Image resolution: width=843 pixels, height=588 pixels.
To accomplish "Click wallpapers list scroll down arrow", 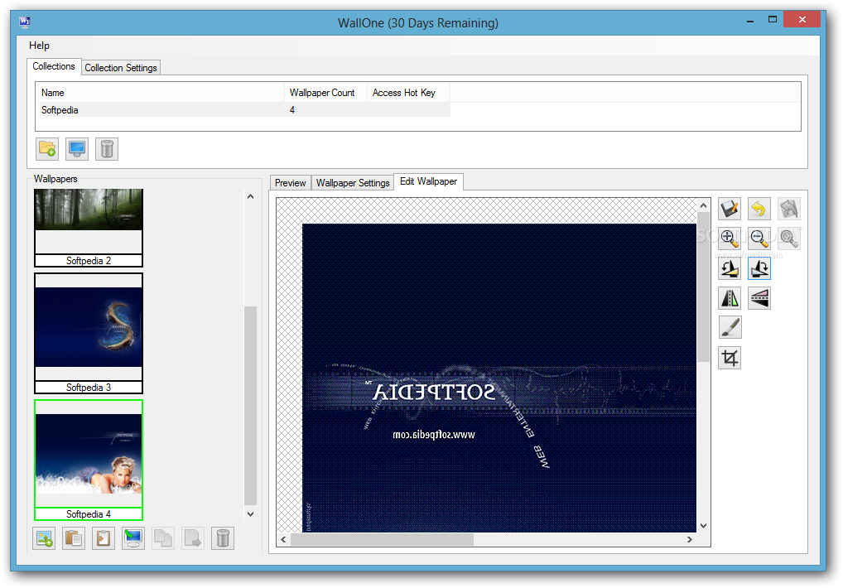I will (x=251, y=513).
